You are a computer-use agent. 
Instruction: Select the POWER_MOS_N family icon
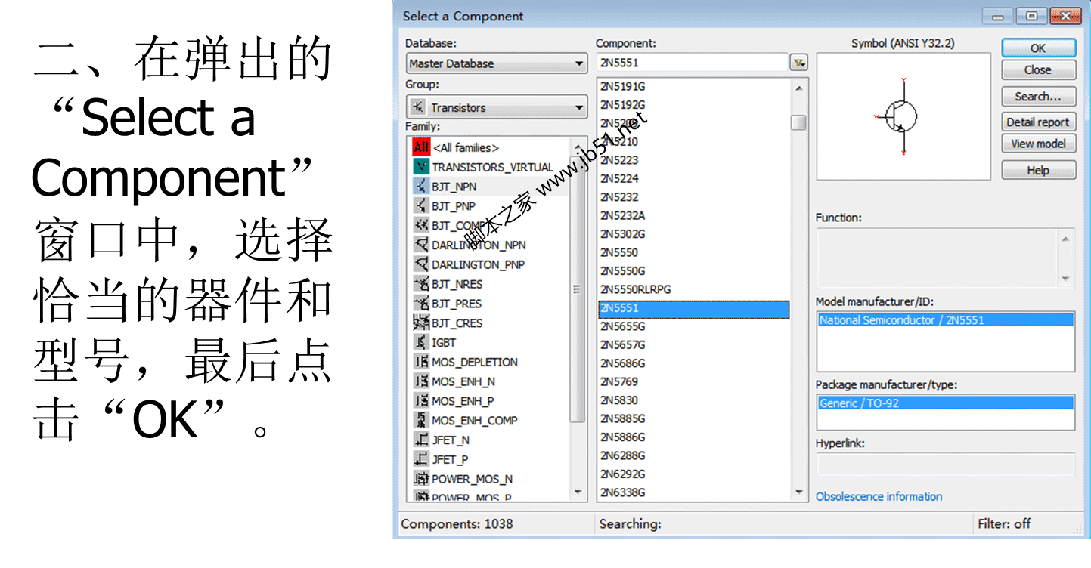[x=421, y=479]
